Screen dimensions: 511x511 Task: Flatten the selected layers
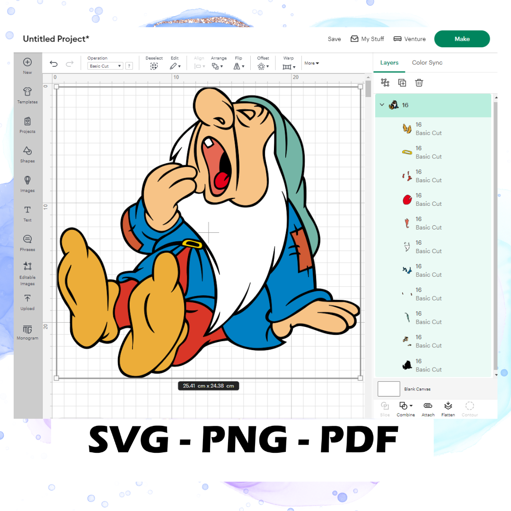click(448, 409)
